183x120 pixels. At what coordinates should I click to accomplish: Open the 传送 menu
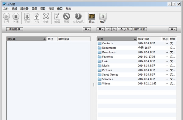click(x=51, y=9)
